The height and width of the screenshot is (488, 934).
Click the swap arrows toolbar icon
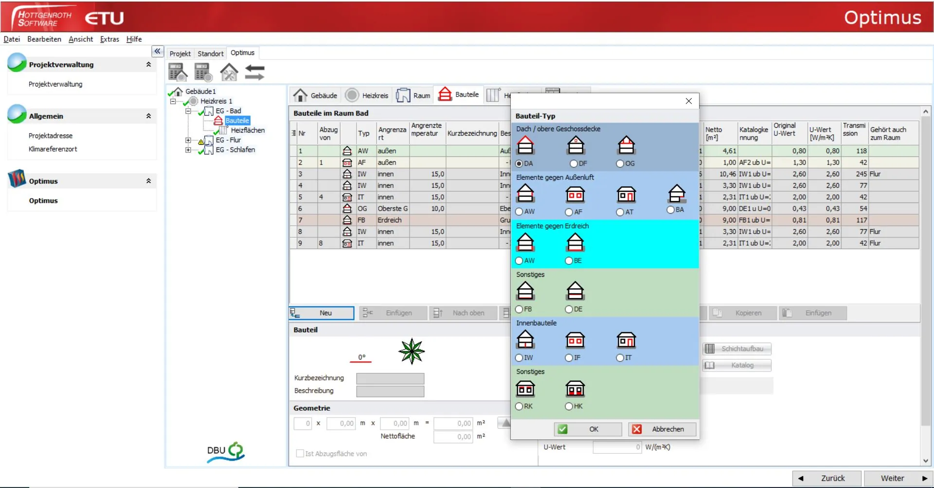click(254, 73)
